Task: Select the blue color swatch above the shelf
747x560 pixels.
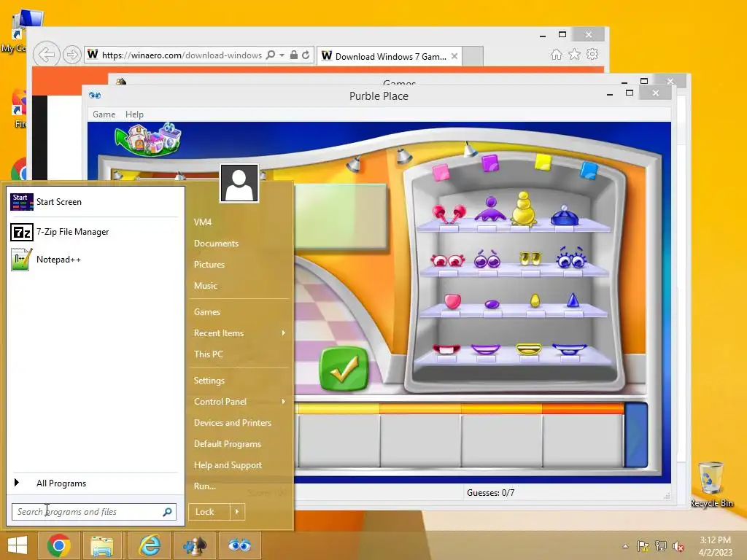Action: click(589, 170)
